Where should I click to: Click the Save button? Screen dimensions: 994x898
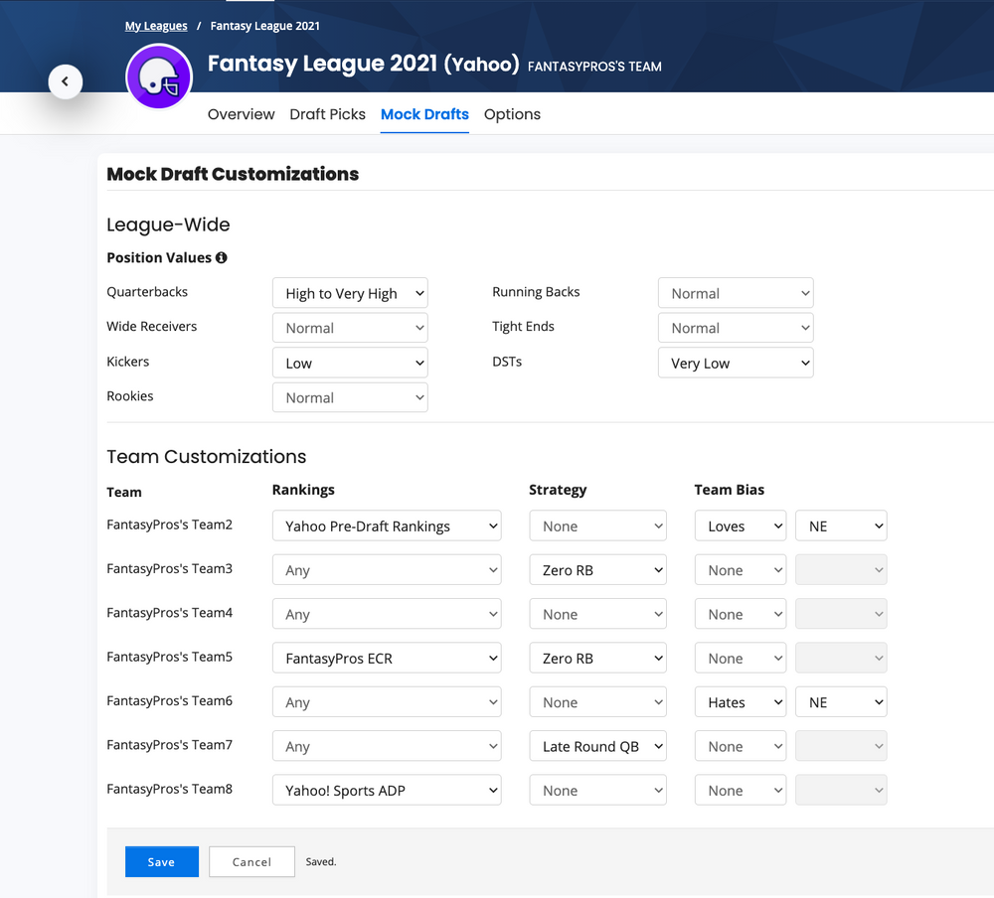(161, 861)
